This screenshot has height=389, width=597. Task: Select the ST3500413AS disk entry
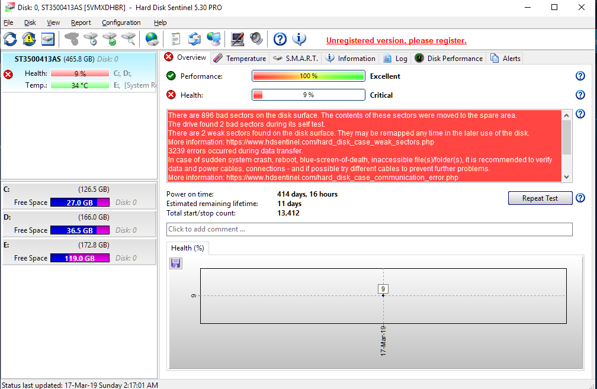[79, 72]
